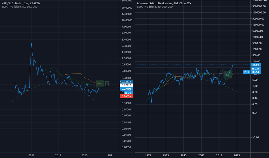
Task: Click the 0.07000 price scale value
Action: click(126, 109)
